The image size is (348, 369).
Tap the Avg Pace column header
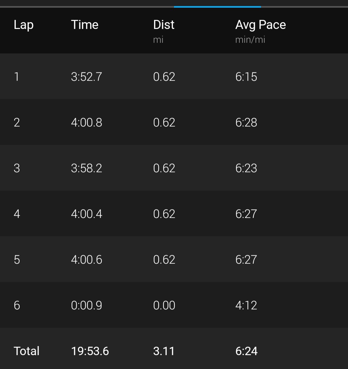point(260,25)
